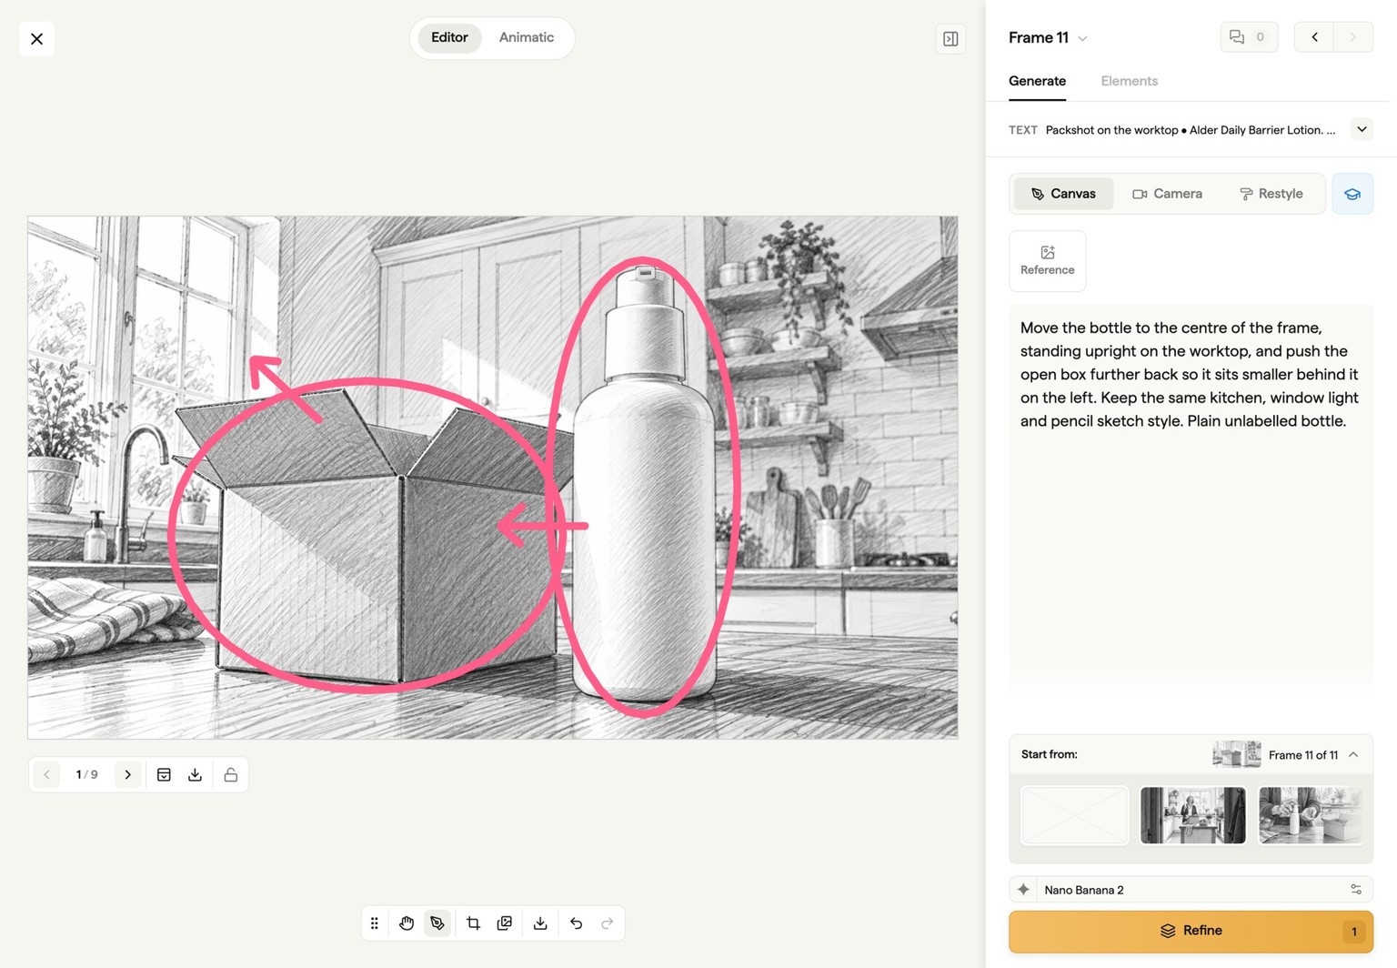The height and width of the screenshot is (968, 1397).
Task: Select the Pen draw tool
Action: [x=437, y=923]
